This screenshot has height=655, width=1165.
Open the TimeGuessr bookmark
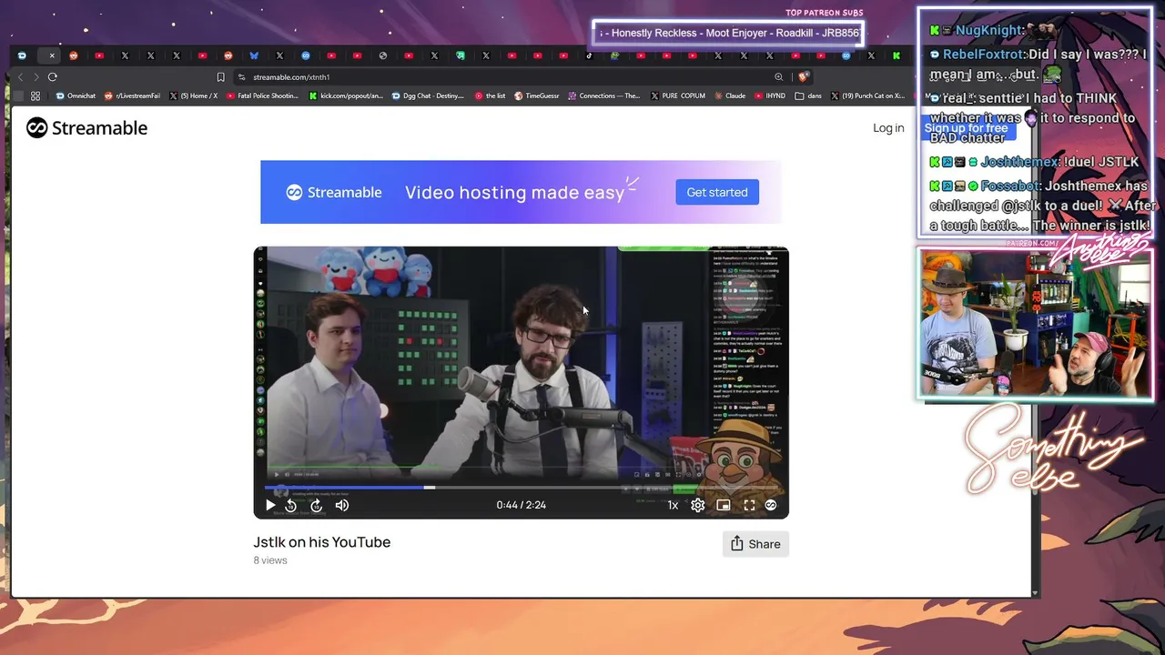tap(537, 96)
